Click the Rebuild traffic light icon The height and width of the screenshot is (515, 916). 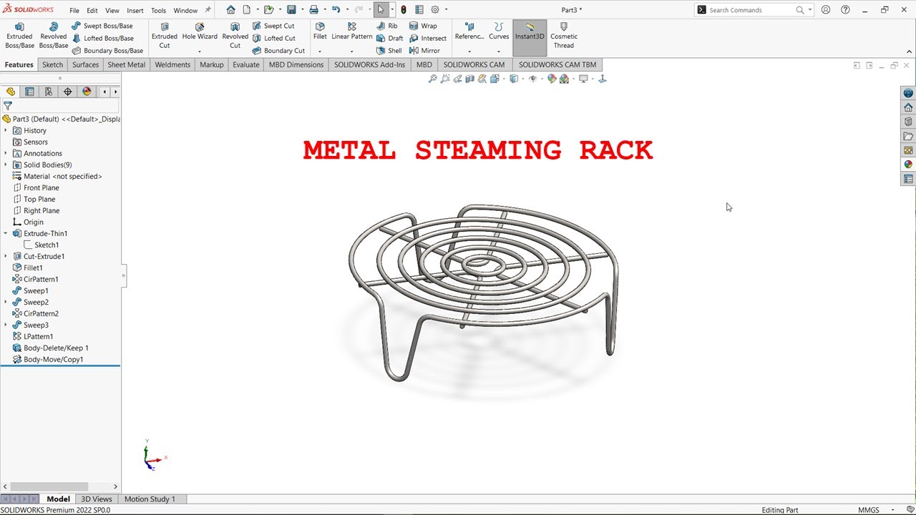click(404, 10)
